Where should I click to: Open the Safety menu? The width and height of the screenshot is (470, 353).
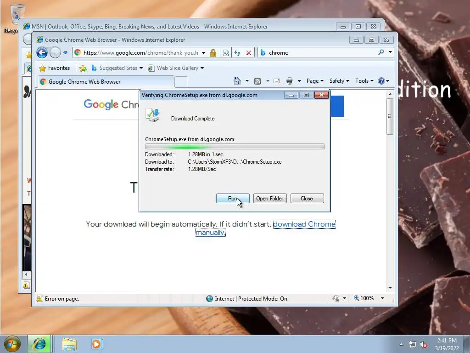(x=339, y=81)
